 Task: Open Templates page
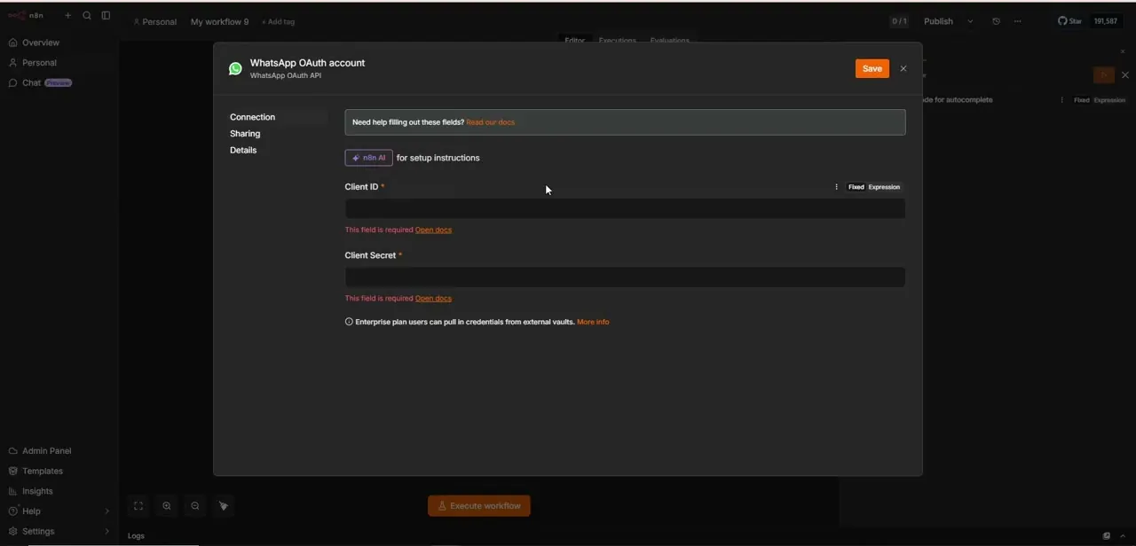tap(42, 471)
